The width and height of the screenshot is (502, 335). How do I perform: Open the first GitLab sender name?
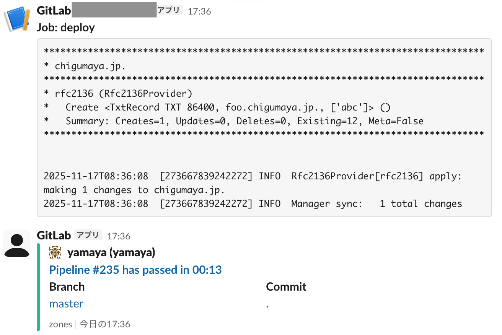54,10
